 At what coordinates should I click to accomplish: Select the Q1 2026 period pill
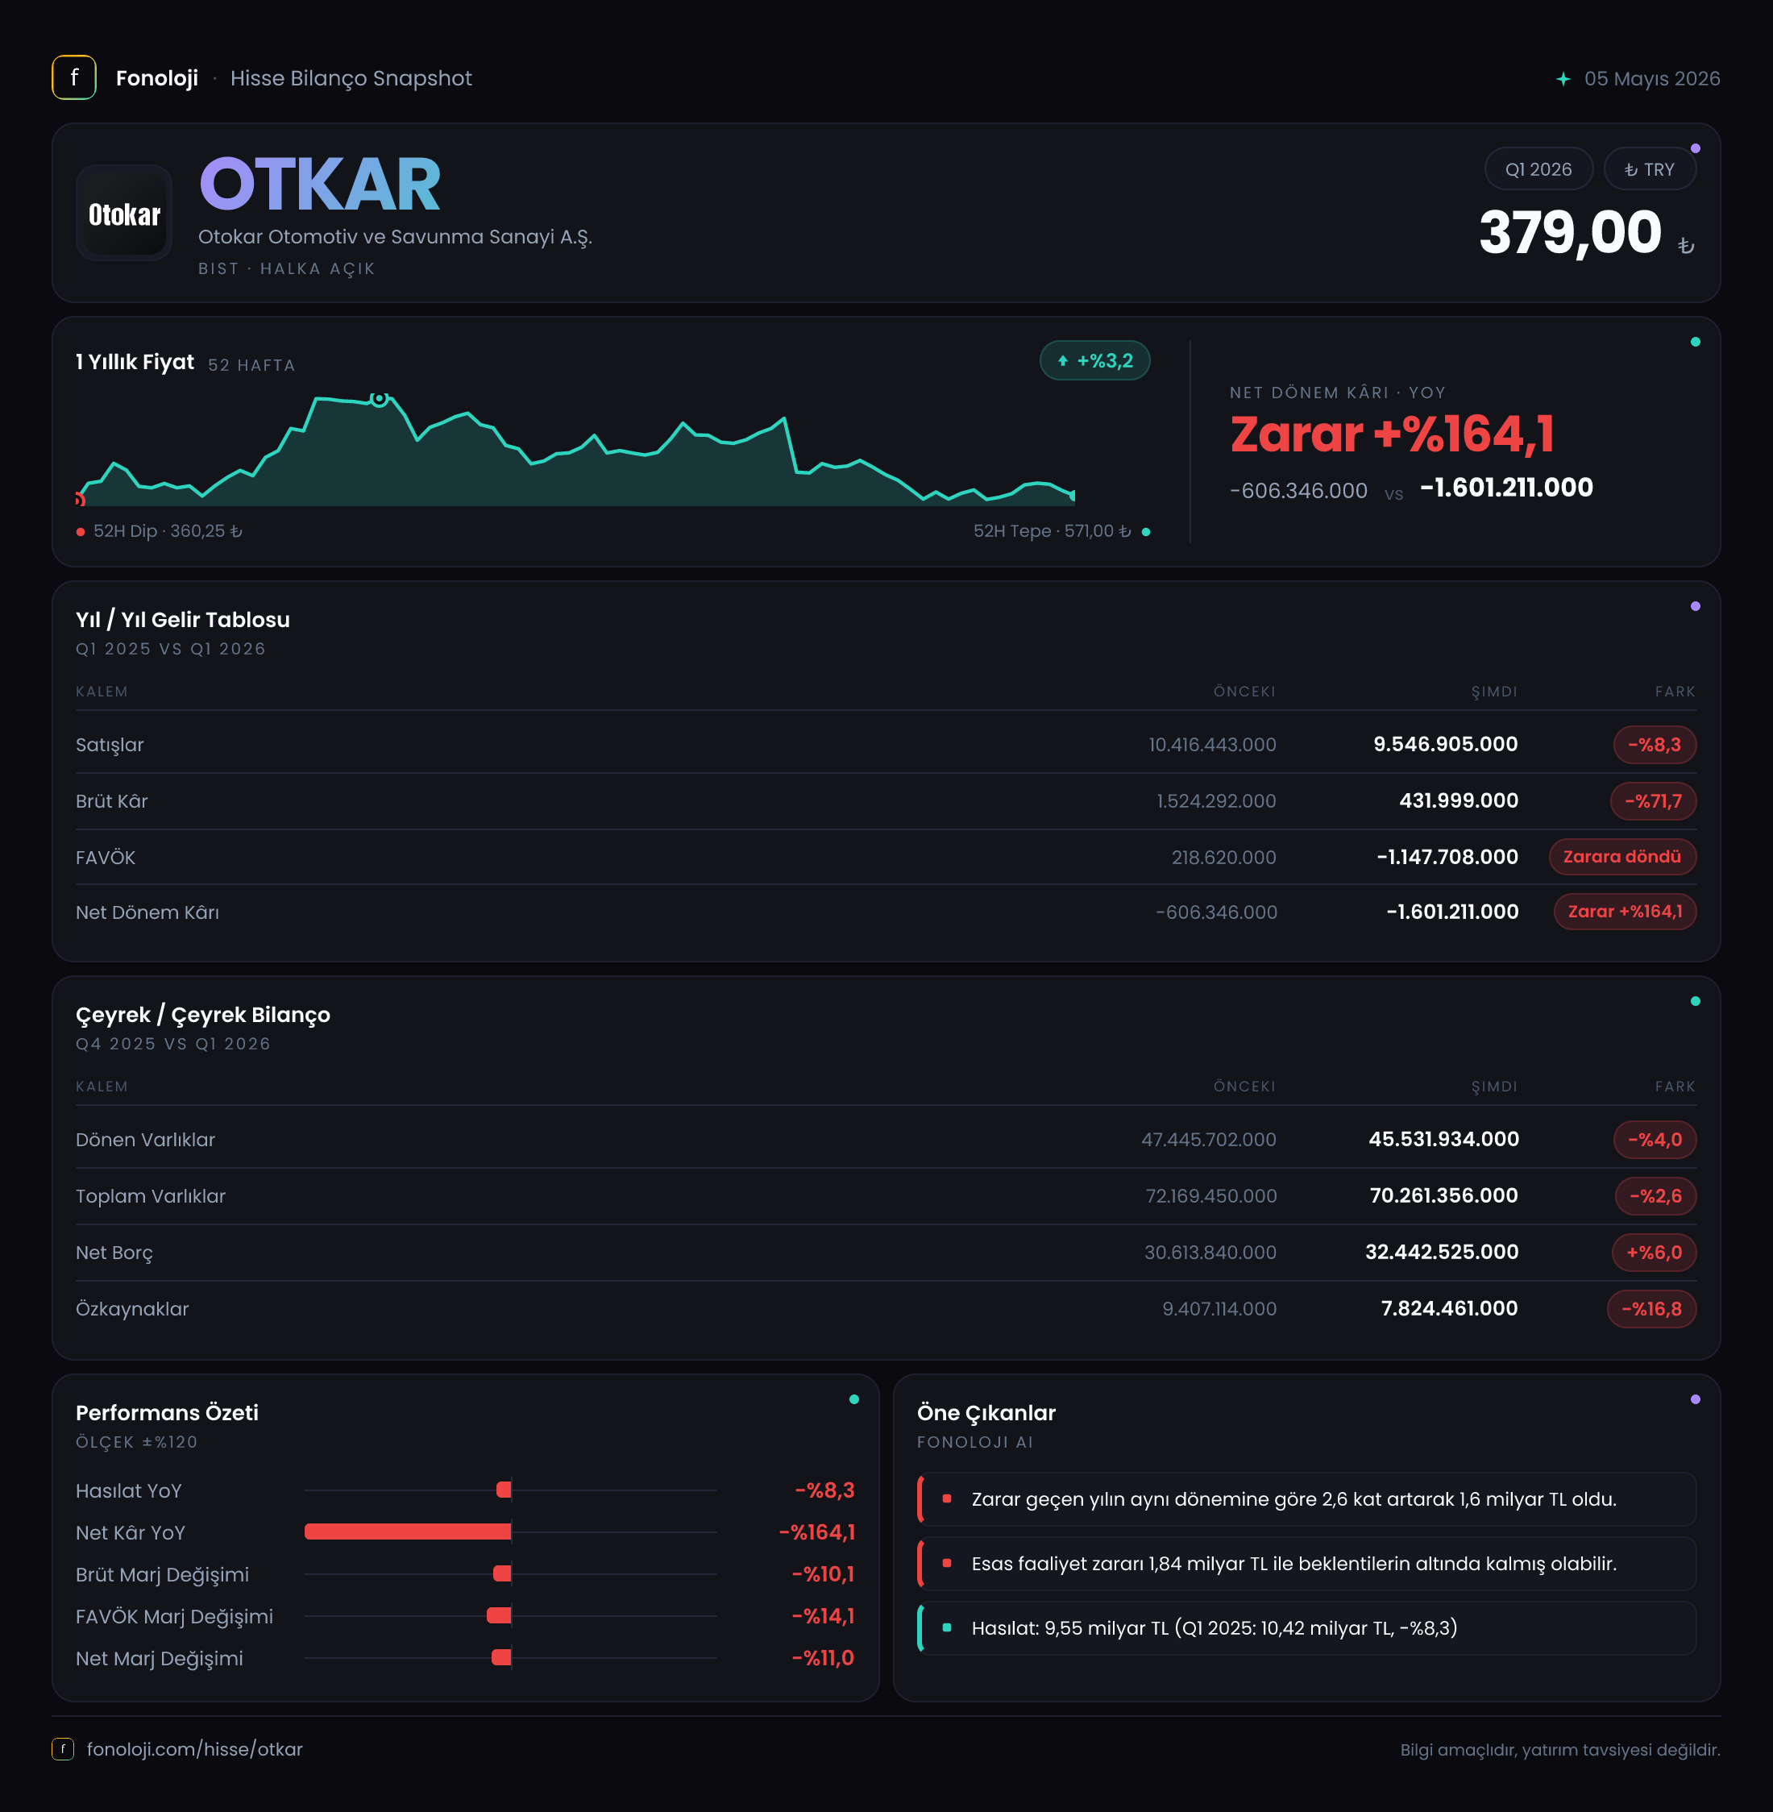(1538, 169)
